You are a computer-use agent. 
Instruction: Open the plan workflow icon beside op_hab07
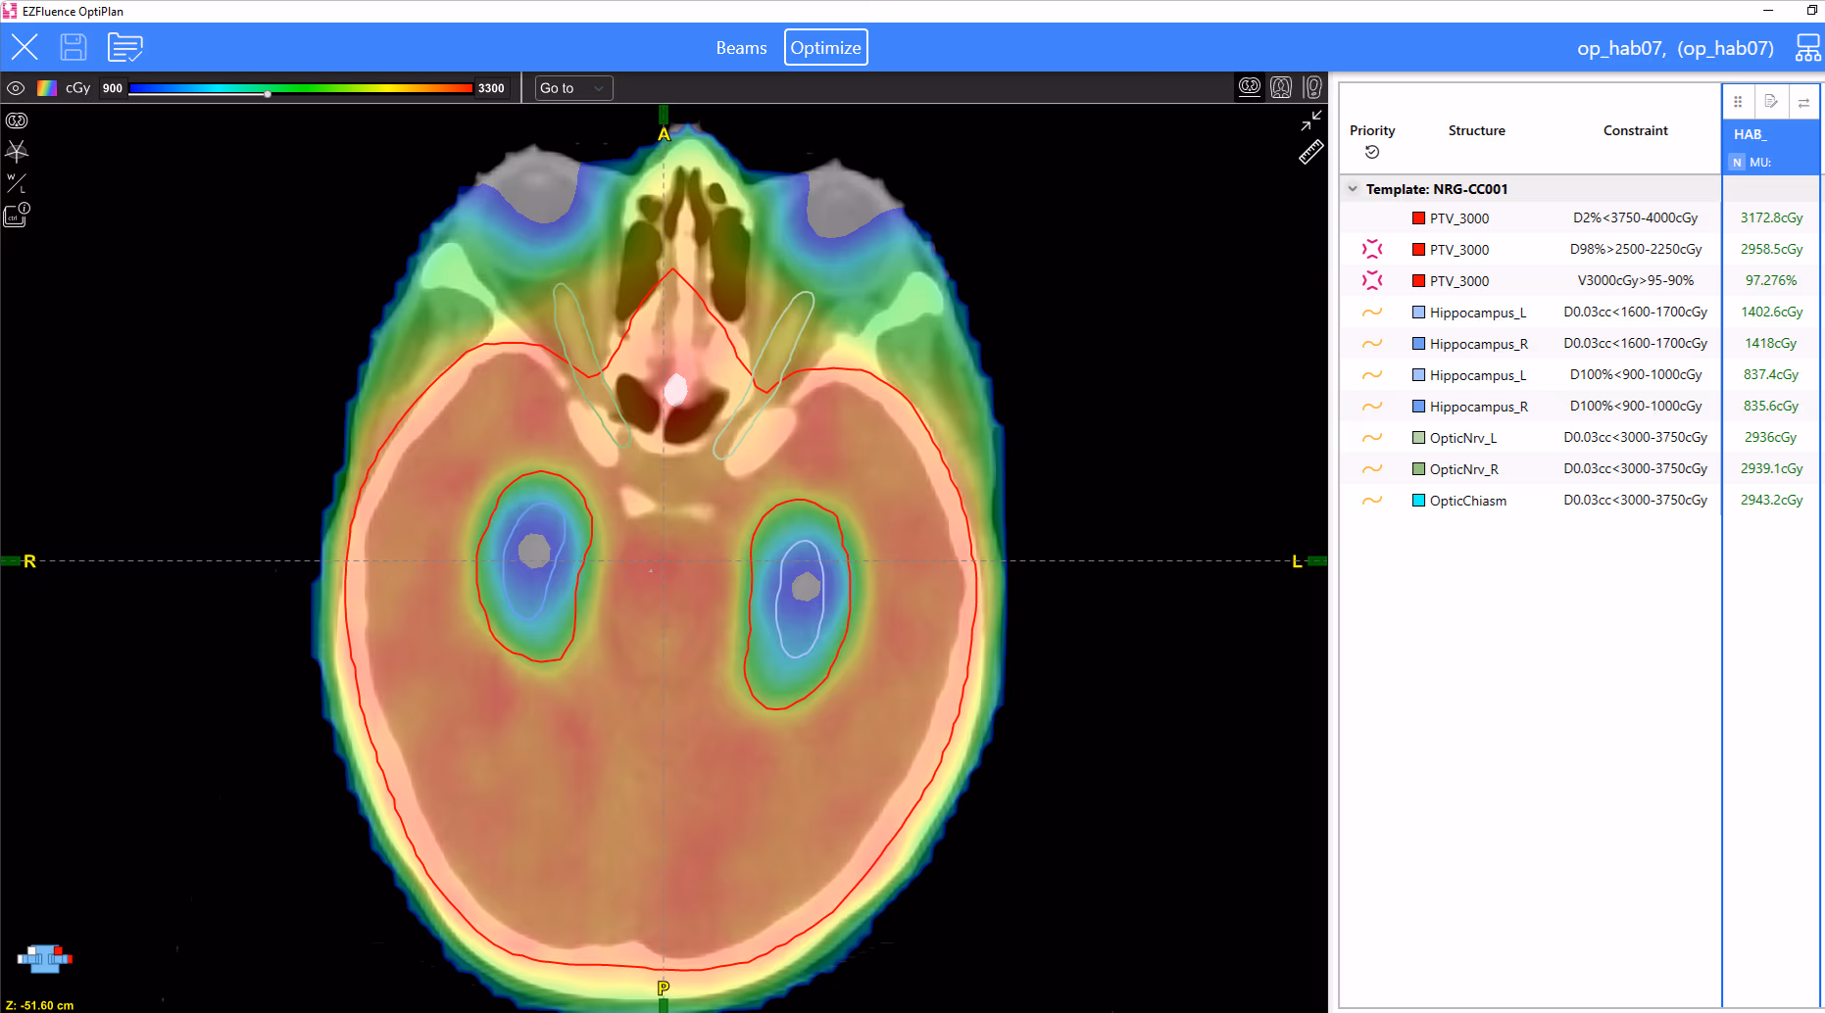(x=1807, y=47)
